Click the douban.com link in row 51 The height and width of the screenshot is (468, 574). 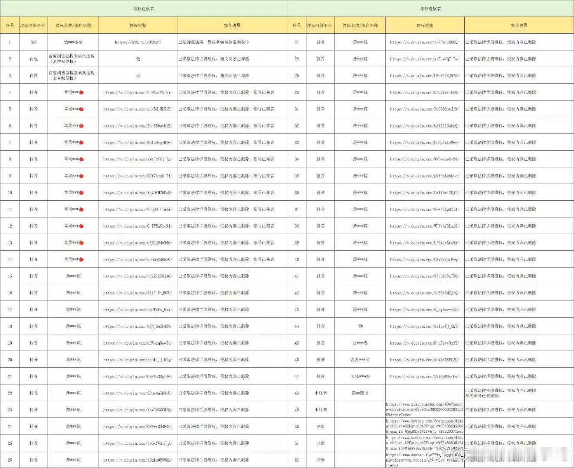[424, 443]
